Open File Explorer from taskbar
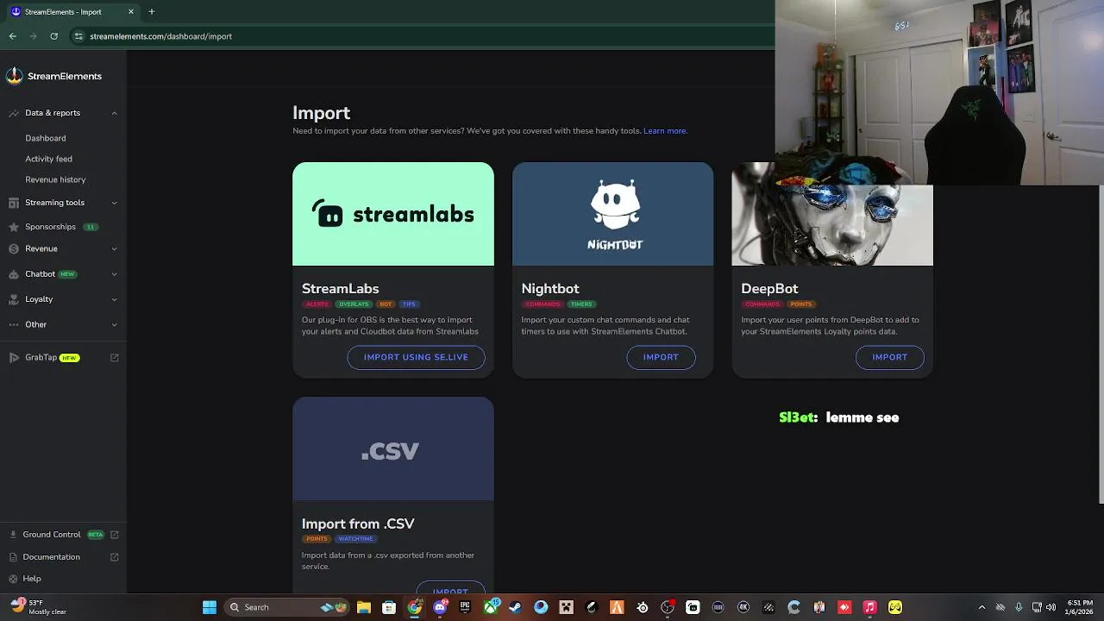Image resolution: width=1104 pixels, height=621 pixels. [364, 607]
